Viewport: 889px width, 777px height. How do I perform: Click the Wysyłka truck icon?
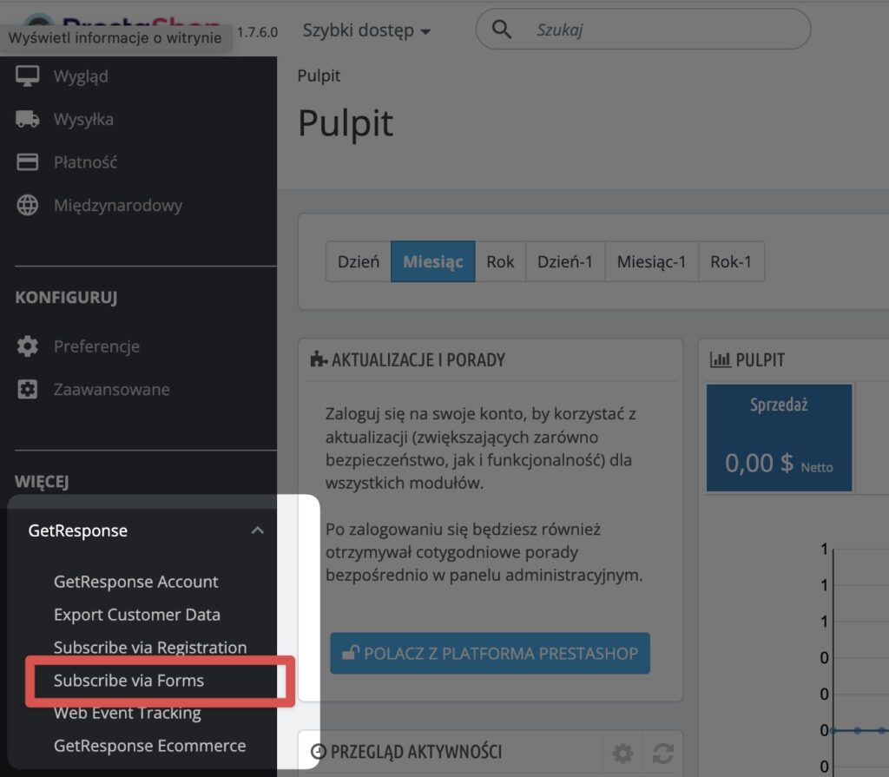[x=27, y=119]
